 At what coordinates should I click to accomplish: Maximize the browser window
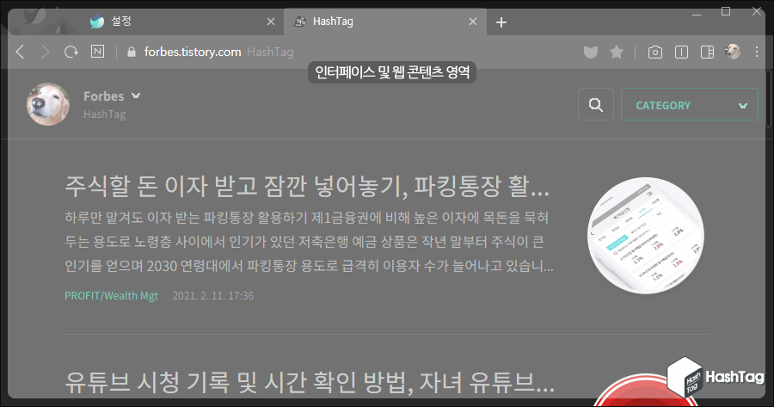[726, 11]
